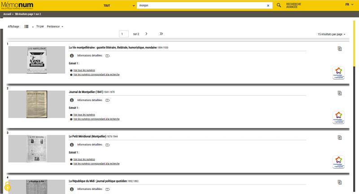Open La Vie montpelliéraine cover thumbnail
This screenshot has height=194, width=359.
(37, 60)
